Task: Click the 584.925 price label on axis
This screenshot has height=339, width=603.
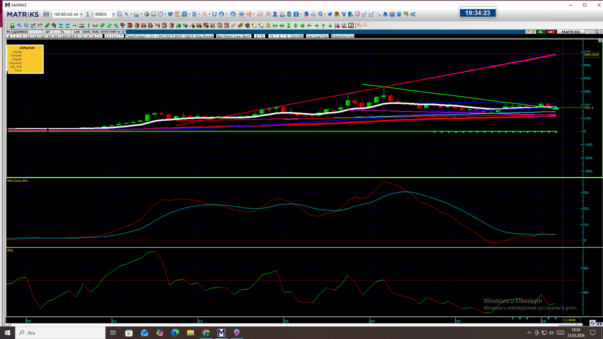Action: (591, 54)
